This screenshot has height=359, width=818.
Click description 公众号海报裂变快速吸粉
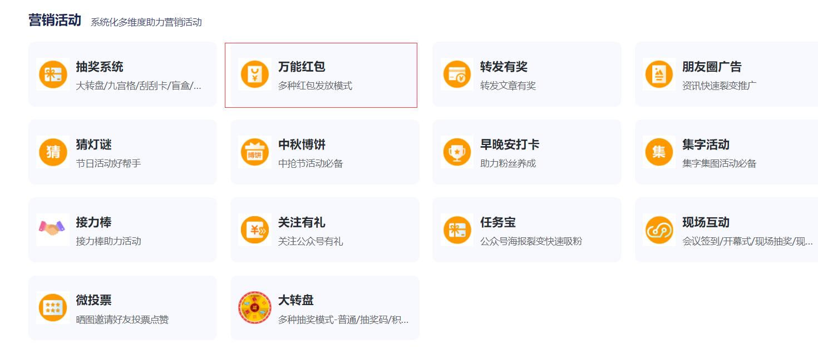pyautogui.click(x=531, y=241)
